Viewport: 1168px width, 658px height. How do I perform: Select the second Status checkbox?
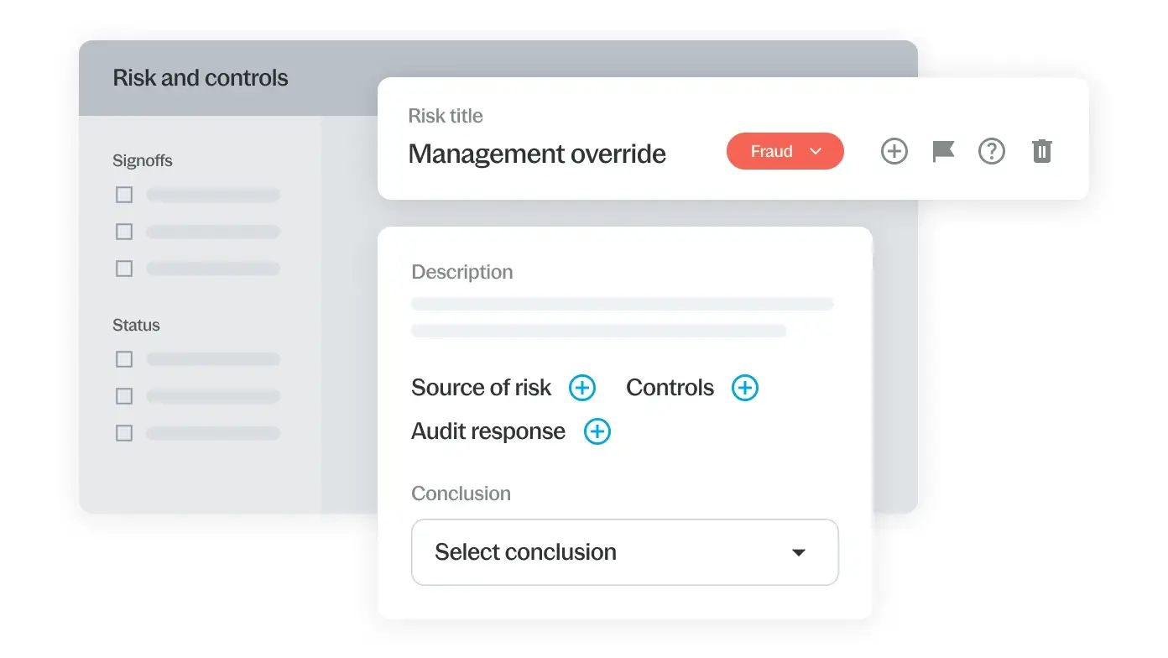coord(124,396)
